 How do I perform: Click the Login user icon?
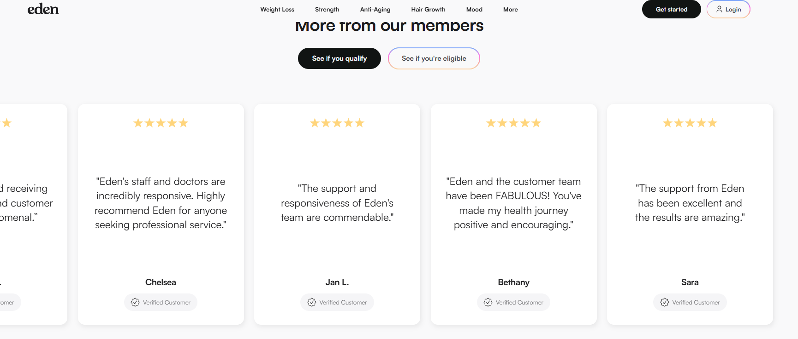coord(719,9)
